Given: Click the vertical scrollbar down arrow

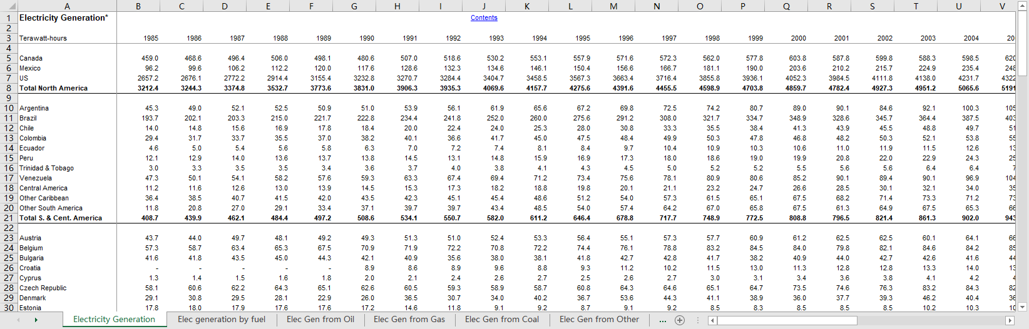Looking at the screenshot, I should (1023, 307).
